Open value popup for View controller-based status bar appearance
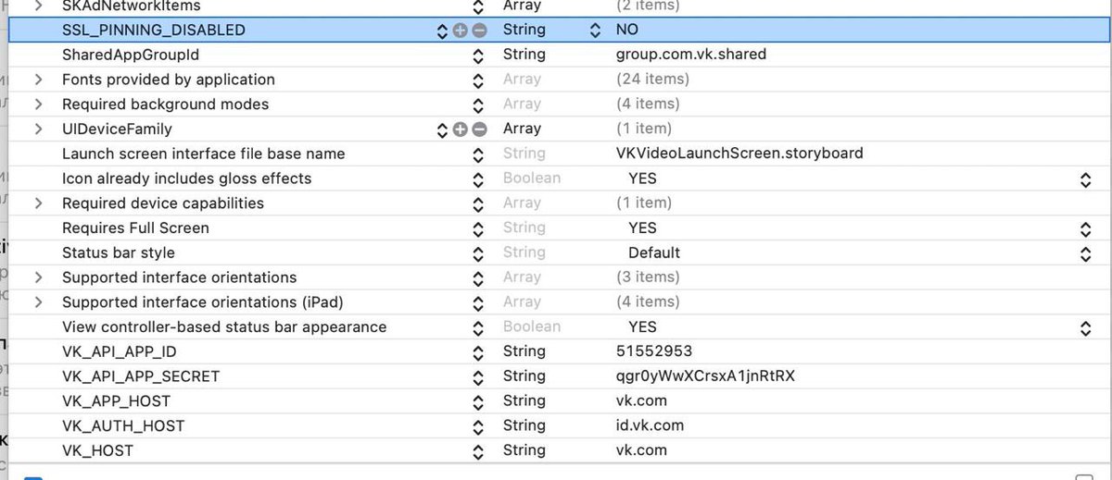 pyautogui.click(x=1085, y=327)
